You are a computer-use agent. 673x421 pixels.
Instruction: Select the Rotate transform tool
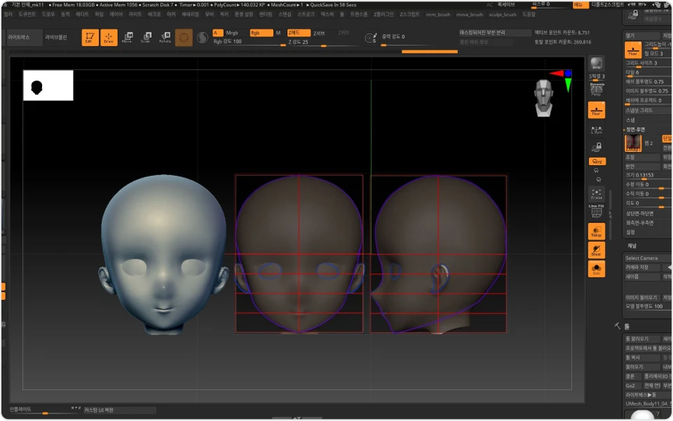pos(165,37)
